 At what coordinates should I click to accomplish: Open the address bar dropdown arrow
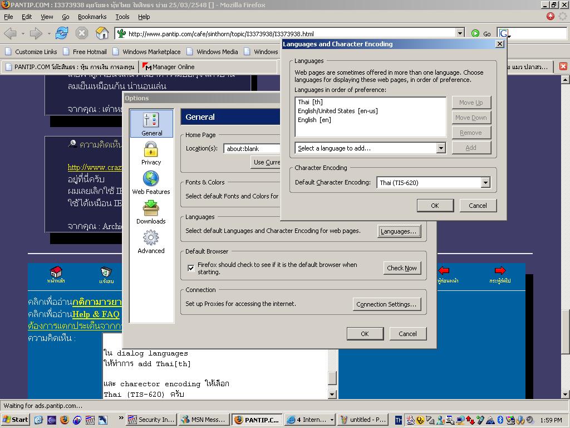click(460, 33)
